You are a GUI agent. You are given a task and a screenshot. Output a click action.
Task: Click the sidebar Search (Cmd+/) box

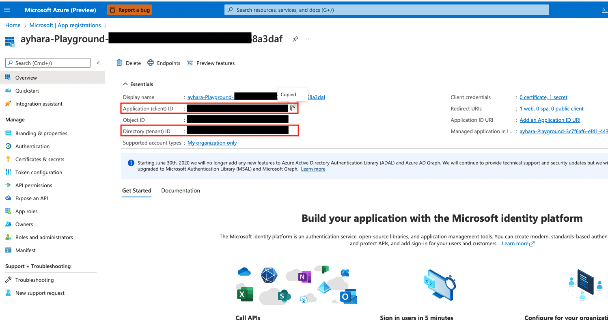48,63
